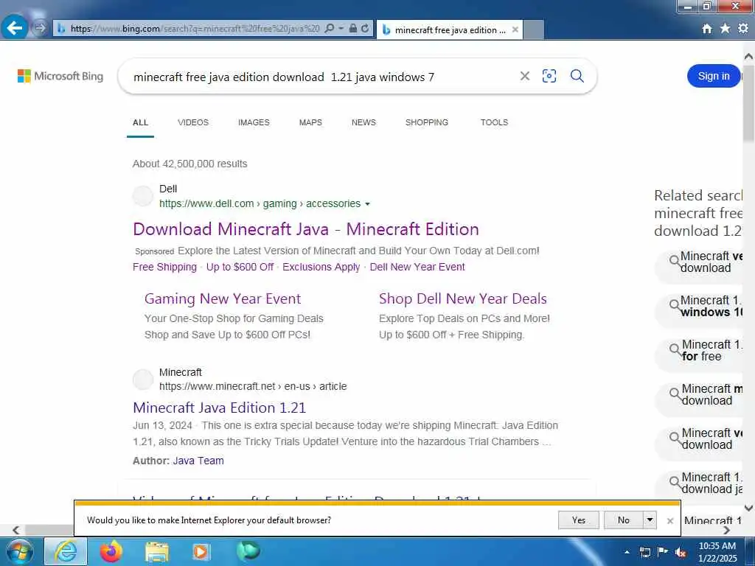Click the Minecraft result site favicon
Screen dimensions: 755x566
coord(143,380)
